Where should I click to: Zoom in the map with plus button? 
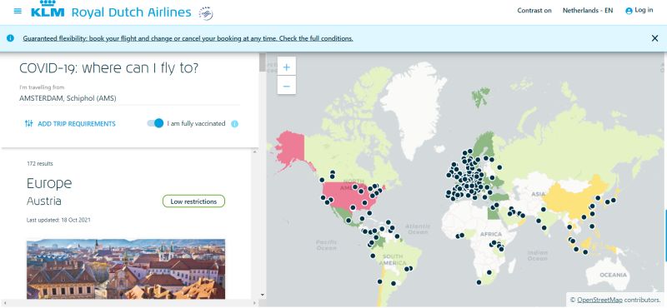(x=286, y=67)
